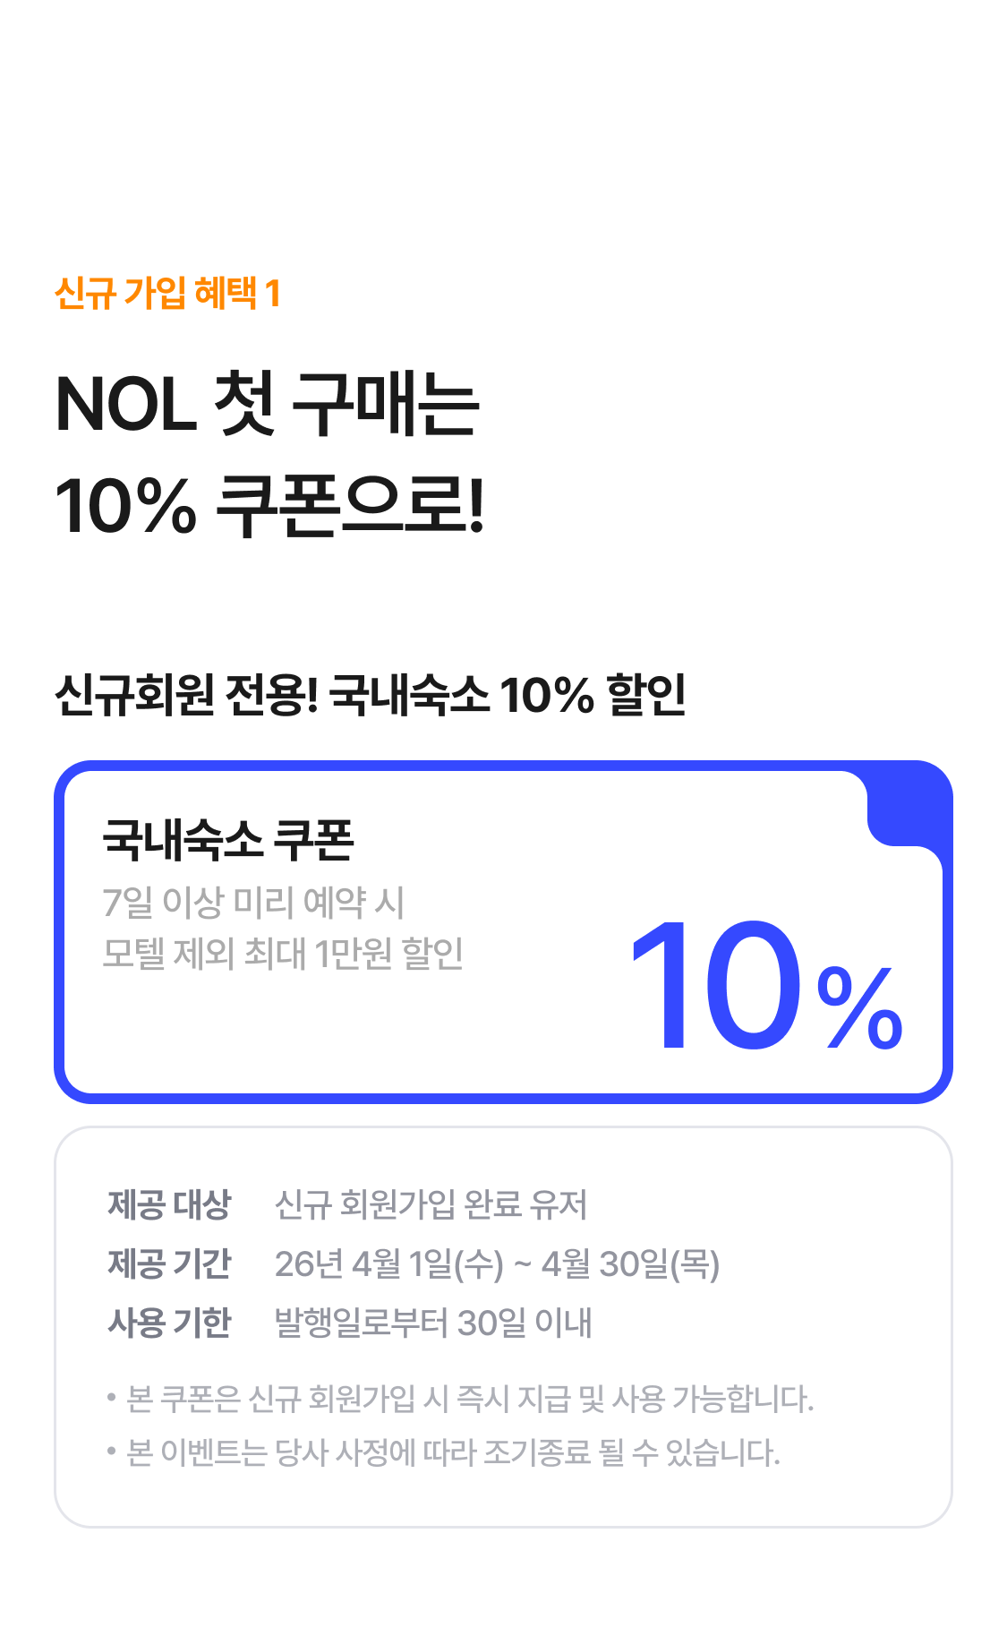Click the note starting "본 쿠폰은 신규 회원가입"
Viewport: 1007px width, 1636px height.
pos(470,1399)
